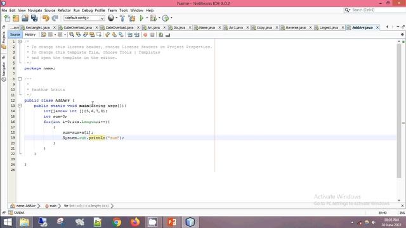Click the Undo toolbar icon
This screenshot has height=228, width=406.
point(46,18)
